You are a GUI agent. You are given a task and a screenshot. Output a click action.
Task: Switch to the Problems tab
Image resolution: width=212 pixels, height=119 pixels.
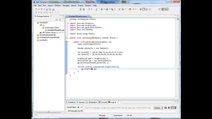[71, 102]
